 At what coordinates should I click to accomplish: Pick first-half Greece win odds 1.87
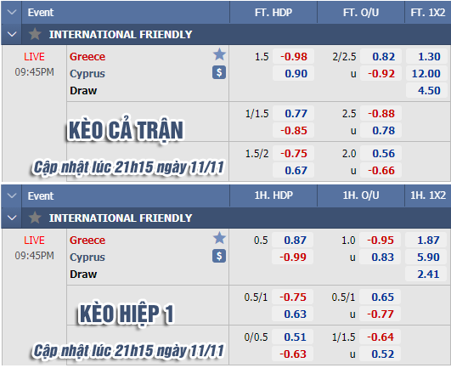(x=426, y=240)
